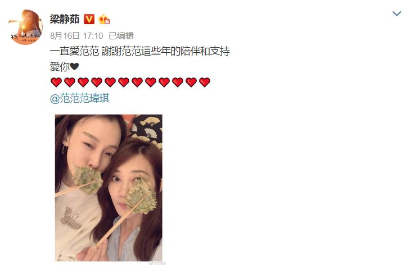This screenshot has width=411, height=265.
Task: Click the Weibo watermark below the photo
Action: click(x=159, y=263)
